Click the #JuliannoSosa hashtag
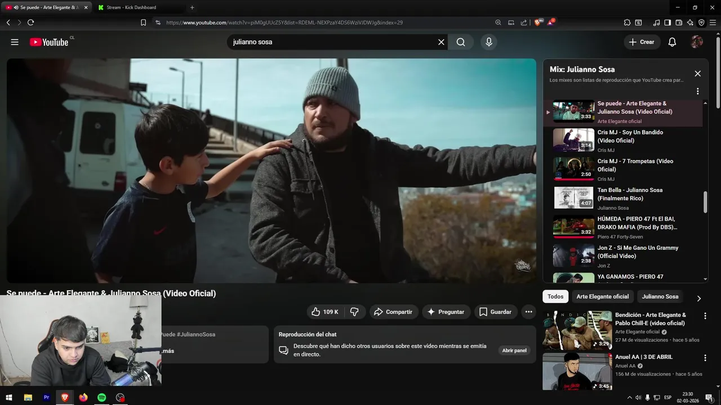This screenshot has width=721, height=405. tap(196, 335)
